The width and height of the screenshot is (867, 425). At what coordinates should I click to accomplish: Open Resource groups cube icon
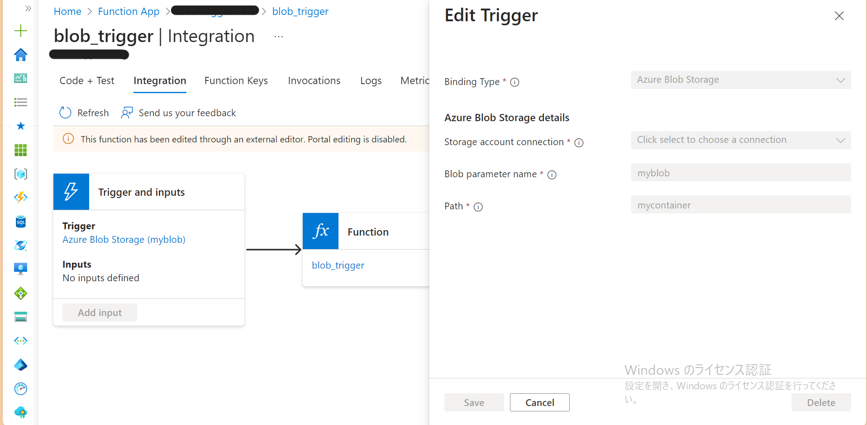21,174
